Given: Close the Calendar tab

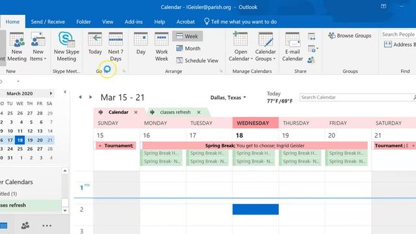Looking at the screenshot, I should (136, 112).
